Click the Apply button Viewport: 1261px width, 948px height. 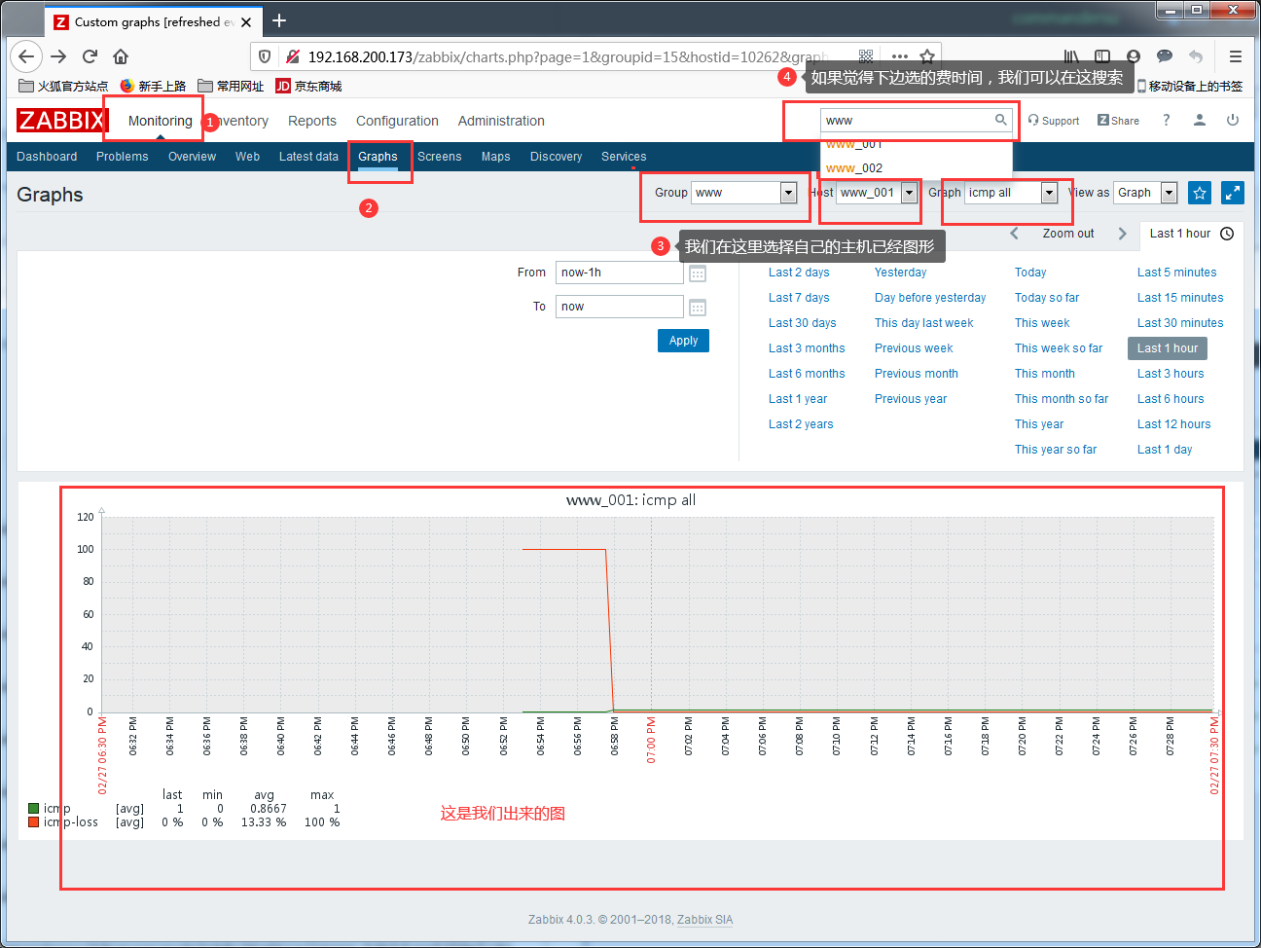click(683, 341)
